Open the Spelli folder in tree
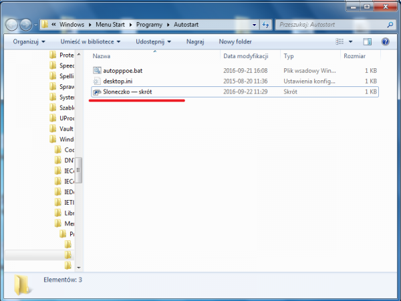The width and height of the screenshot is (401, 301). [x=61, y=76]
